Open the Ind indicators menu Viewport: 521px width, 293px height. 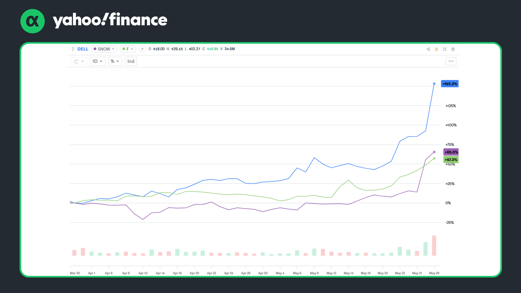coord(131,61)
